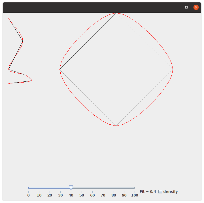Click the 'Fit = 0.4' value label
Image resolution: width=204 pixels, height=203 pixels.
(x=148, y=192)
